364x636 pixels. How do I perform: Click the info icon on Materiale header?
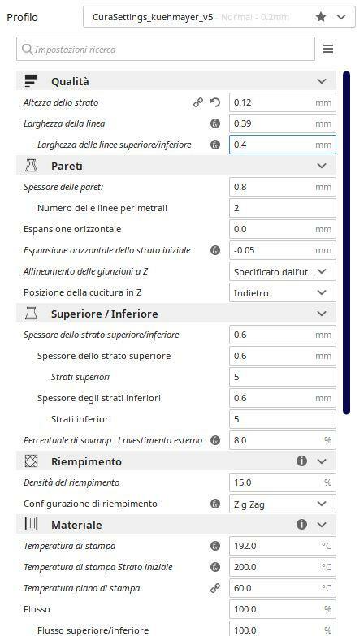pyautogui.click(x=301, y=525)
